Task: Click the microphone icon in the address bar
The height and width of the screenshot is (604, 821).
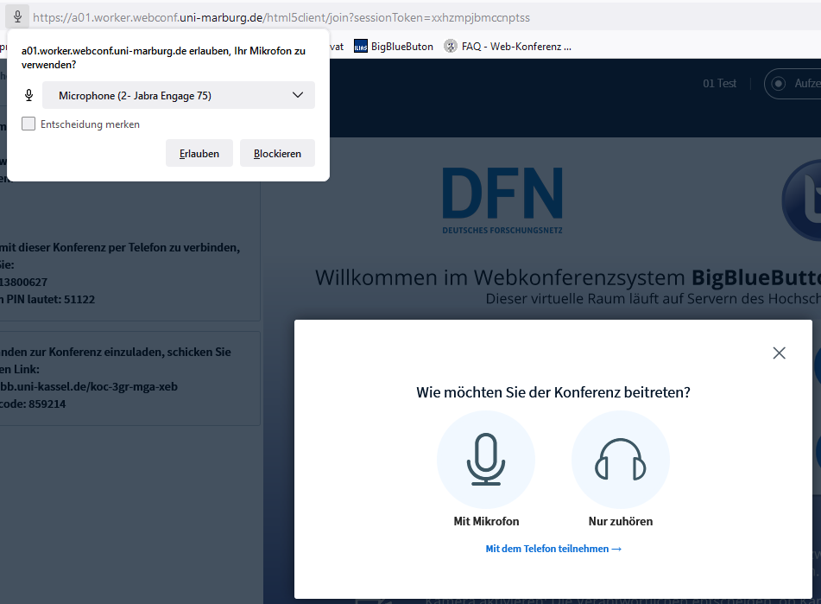Action: [x=17, y=16]
